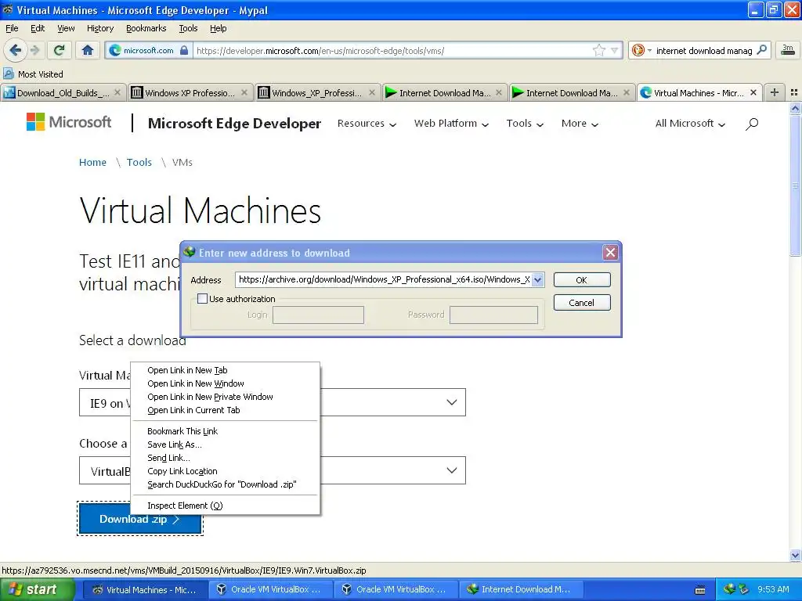
Task: Switch to Download_Old_Builds tab
Action: pyautogui.click(x=63, y=92)
